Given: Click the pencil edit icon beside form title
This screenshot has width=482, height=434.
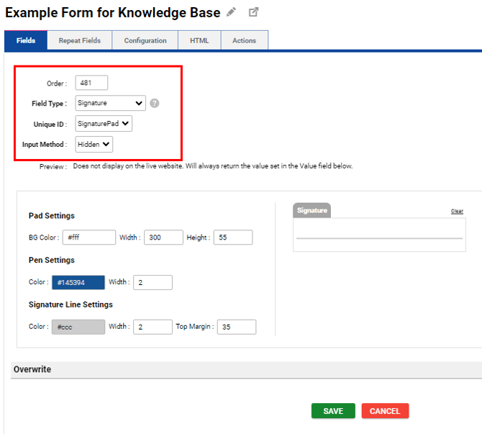Looking at the screenshot, I should click(x=231, y=12).
